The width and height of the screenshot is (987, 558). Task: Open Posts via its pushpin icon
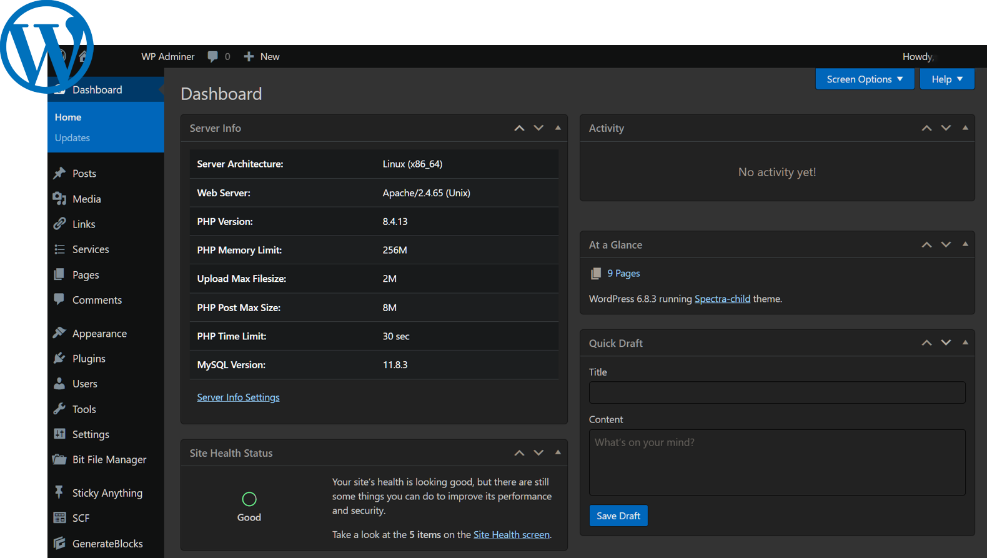point(59,173)
